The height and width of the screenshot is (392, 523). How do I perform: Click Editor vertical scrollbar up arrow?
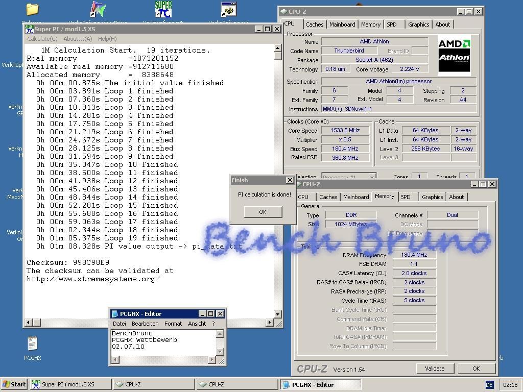[x=220, y=333]
